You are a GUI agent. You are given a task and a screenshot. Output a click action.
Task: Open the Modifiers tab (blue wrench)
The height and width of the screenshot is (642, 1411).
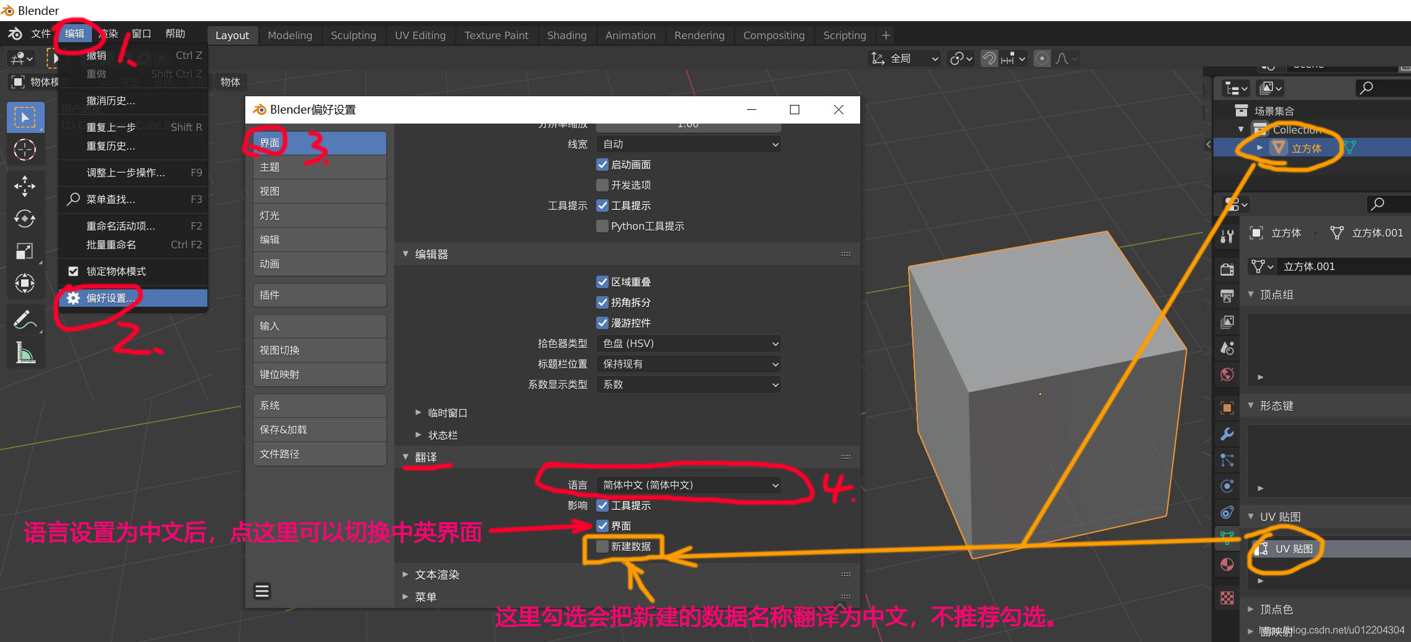pyautogui.click(x=1227, y=433)
